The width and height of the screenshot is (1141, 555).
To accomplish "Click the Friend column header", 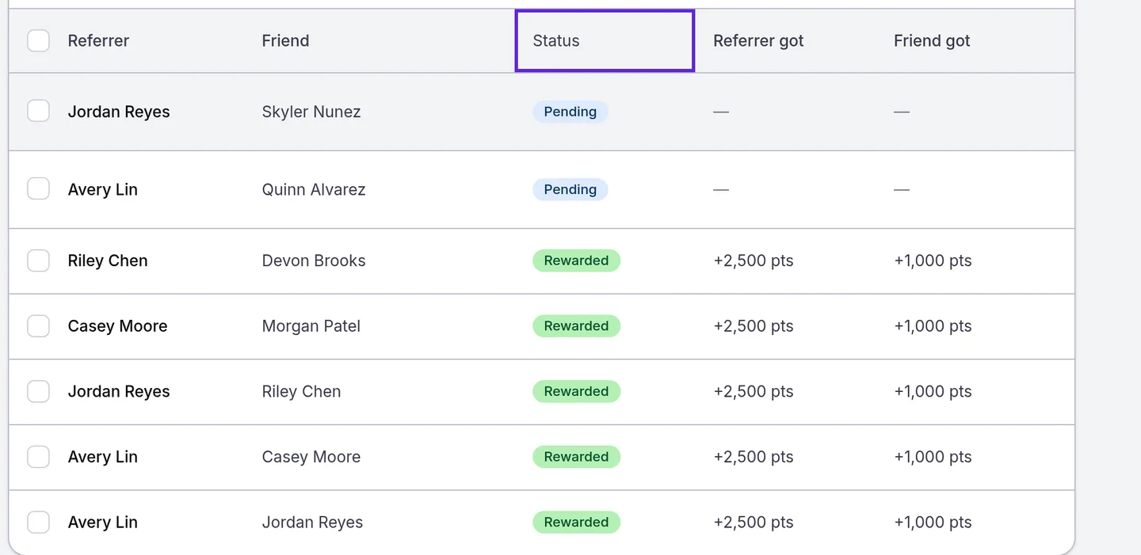I will [x=285, y=40].
